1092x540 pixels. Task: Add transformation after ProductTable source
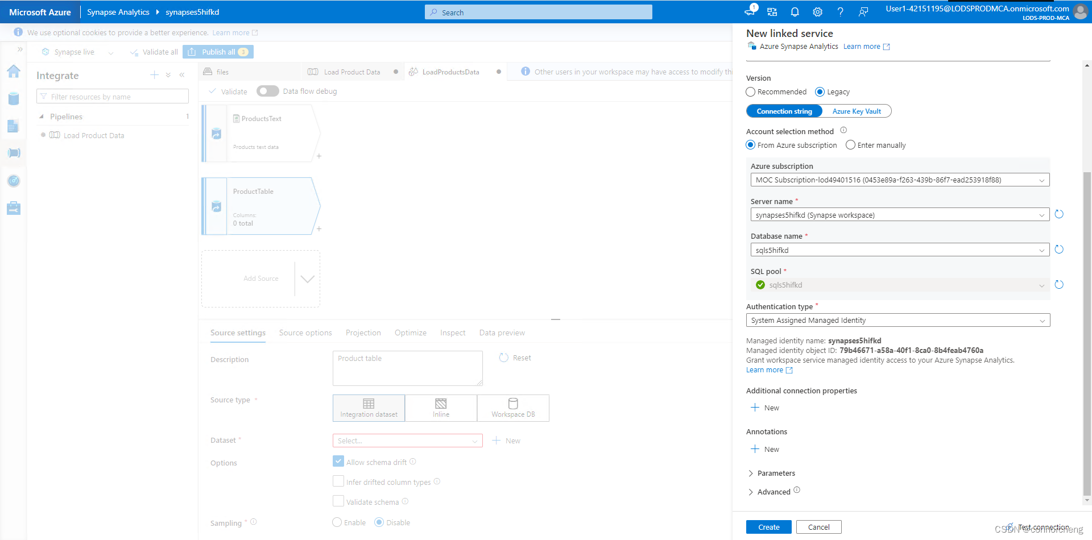pos(319,229)
